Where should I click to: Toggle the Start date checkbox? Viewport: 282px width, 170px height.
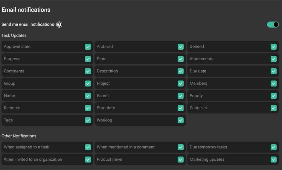(x=181, y=108)
